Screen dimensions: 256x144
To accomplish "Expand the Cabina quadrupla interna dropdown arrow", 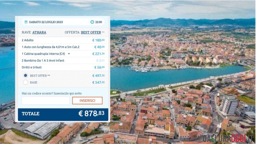I will pyautogui.click(x=69, y=54).
